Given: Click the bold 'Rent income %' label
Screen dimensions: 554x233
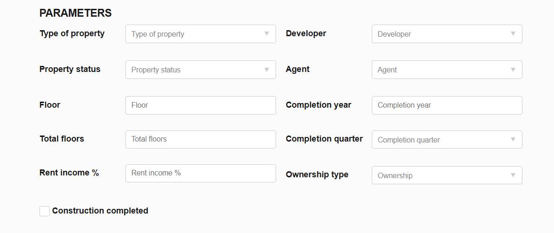Looking at the screenshot, I should 69,173.
